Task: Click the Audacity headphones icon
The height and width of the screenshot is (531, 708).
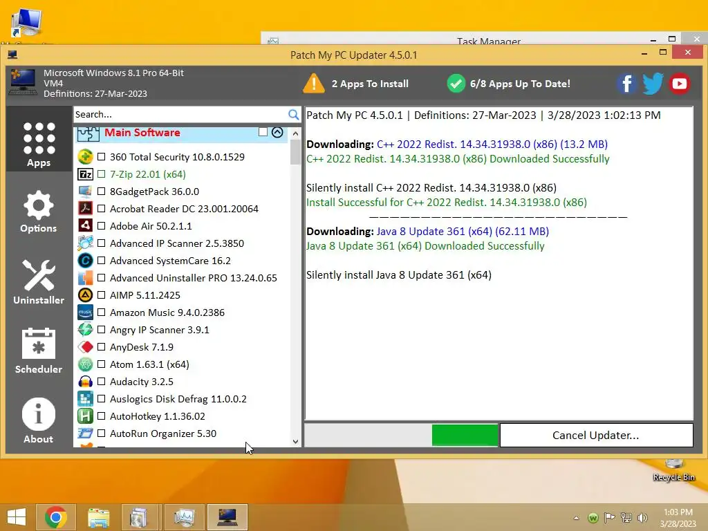Action: tap(85, 382)
